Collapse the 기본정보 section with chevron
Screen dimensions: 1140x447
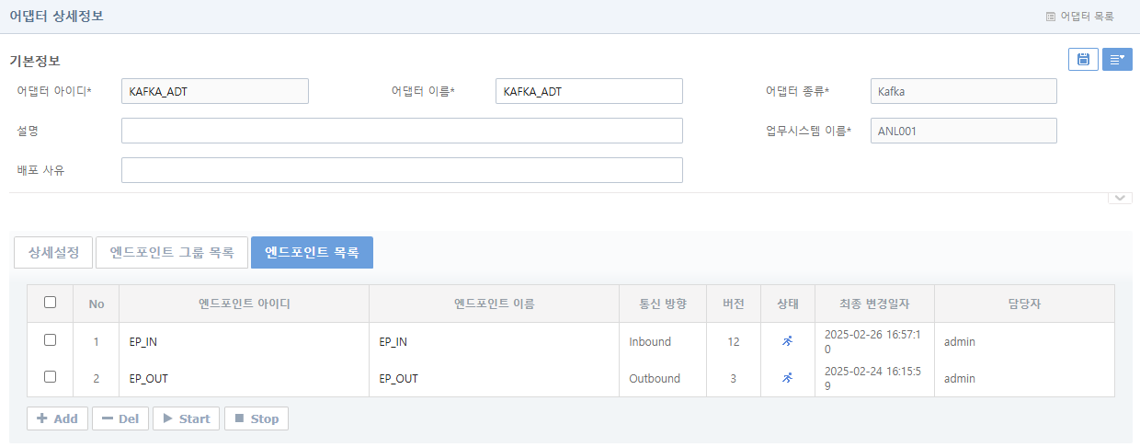1120,198
